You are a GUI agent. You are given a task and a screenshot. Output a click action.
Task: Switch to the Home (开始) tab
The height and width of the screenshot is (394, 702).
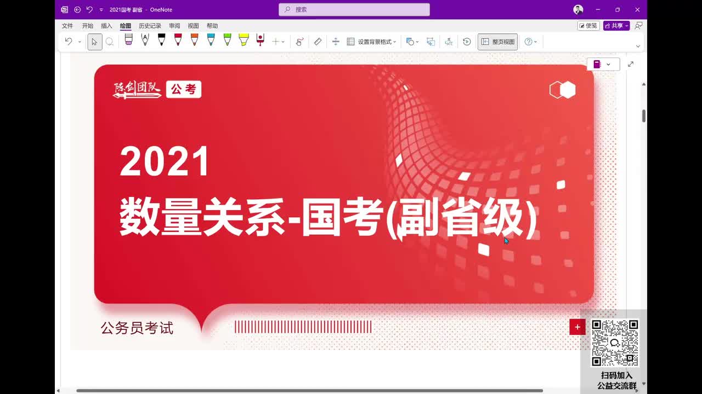tap(88, 26)
